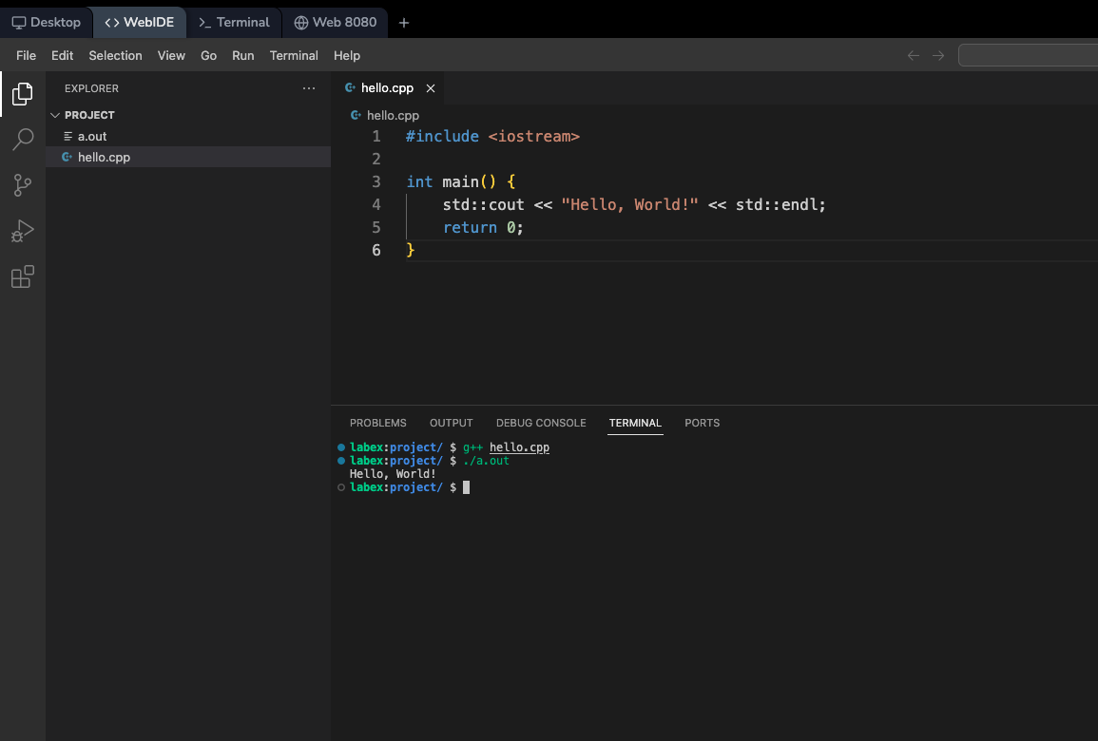Open the Search view icon

pyautogui.click(x=23, y=140)
